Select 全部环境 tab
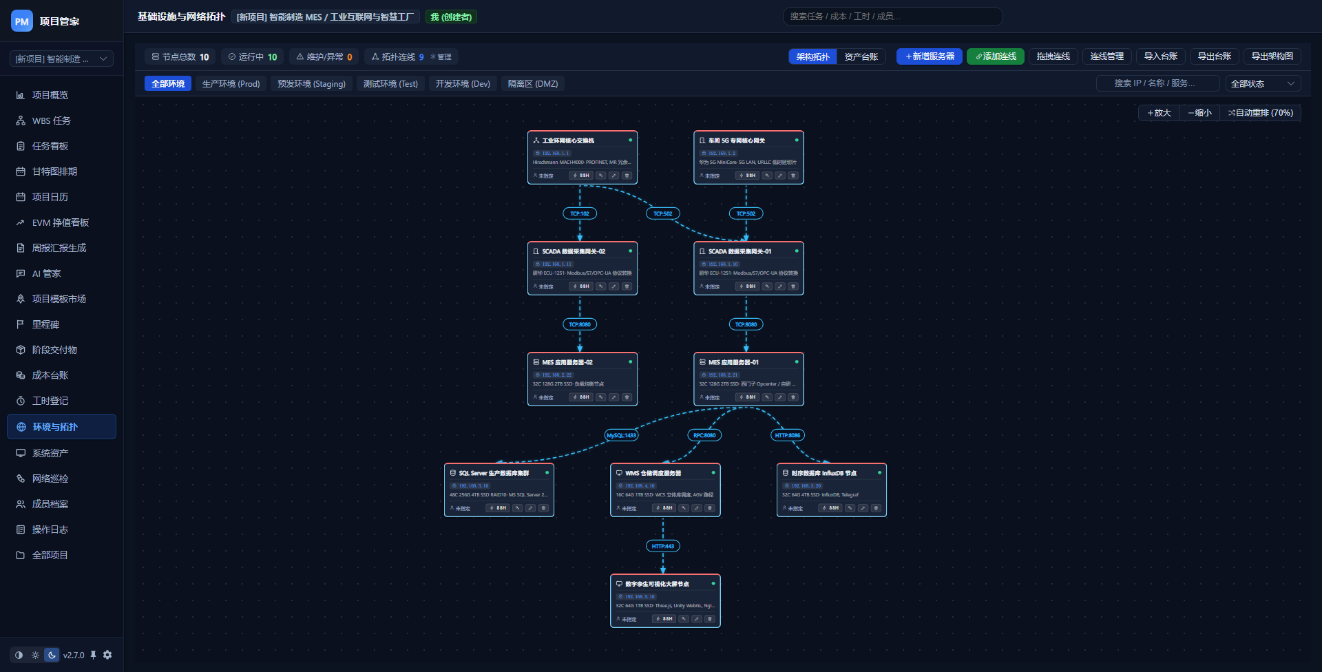Screen dimensions: 1322x672 [168, 83]
